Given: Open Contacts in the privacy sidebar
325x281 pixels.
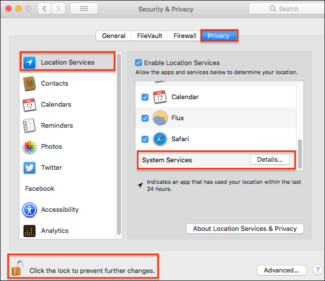Looking at the screenshot, I should click(x=54, y=84).
